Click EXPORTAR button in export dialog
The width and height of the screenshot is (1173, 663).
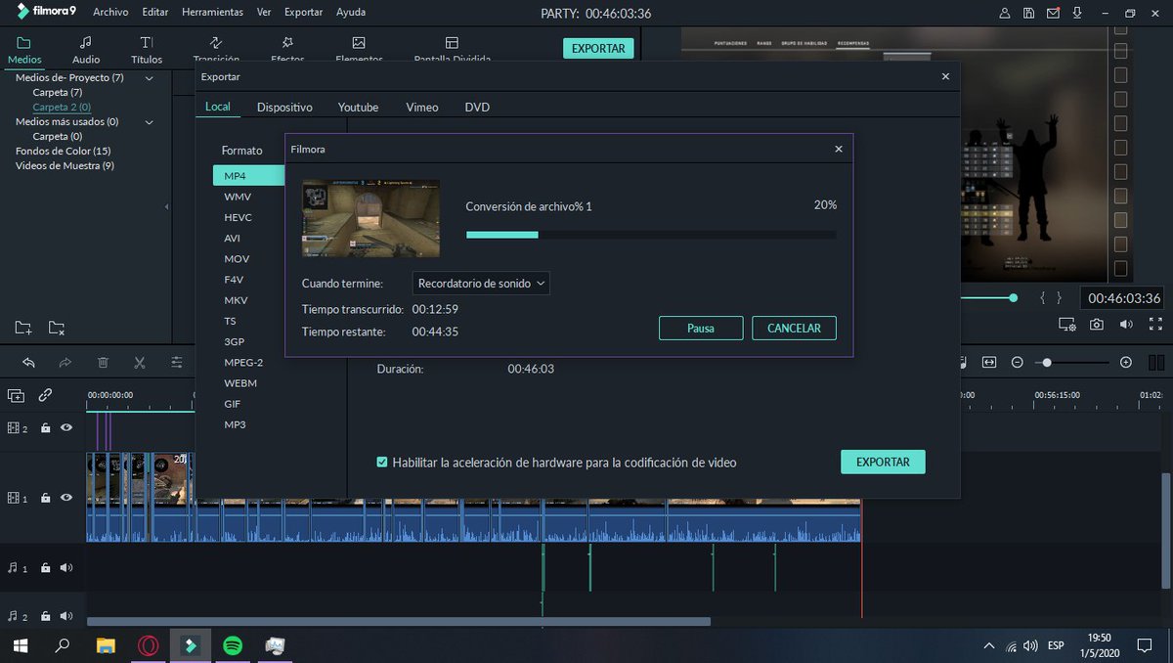(x=883, y=462)
